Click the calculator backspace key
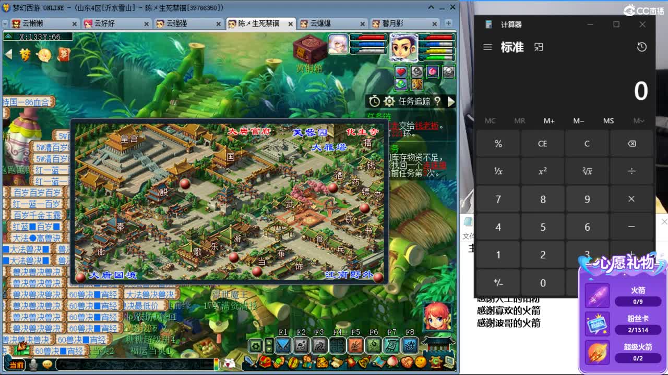The width and height of the screenshot is (668, 375). point(631,143)
